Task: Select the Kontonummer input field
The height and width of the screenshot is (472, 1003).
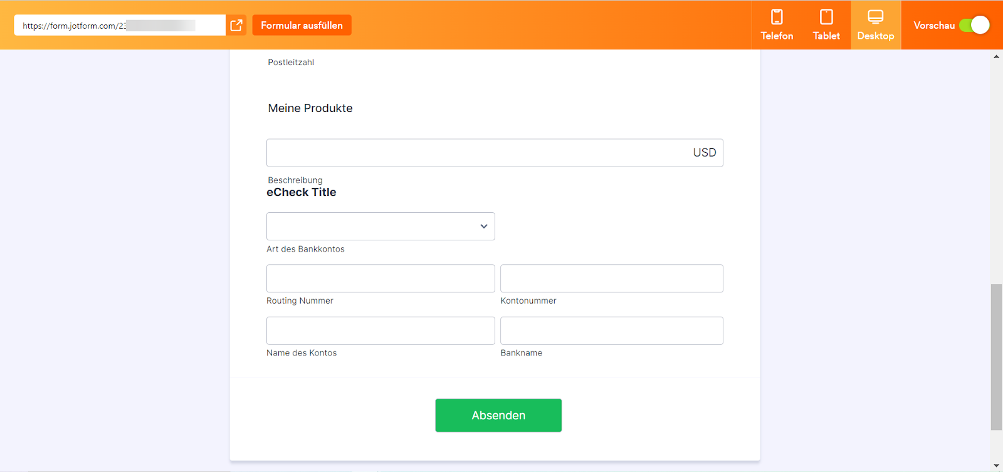Action: pyautogui.click(x=611, y=279)
